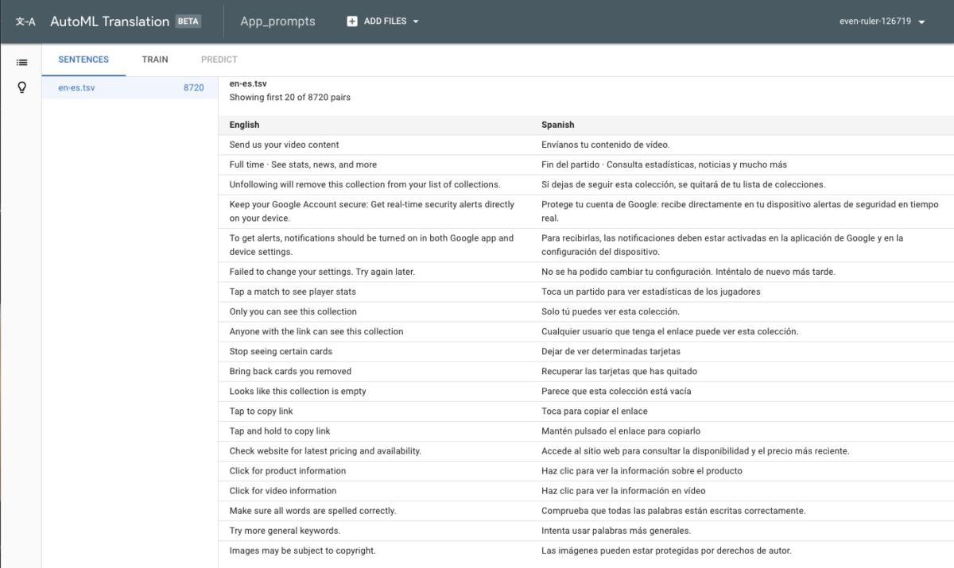Viewport: 954px width, 568px height.
Task: Select 'Solo tú puedes ver esta colección.'
Action: [x=611, y=311]
